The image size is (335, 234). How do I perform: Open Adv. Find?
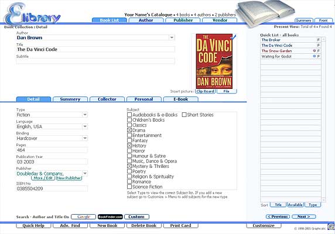pyautogui.click(x=70, y=225)
